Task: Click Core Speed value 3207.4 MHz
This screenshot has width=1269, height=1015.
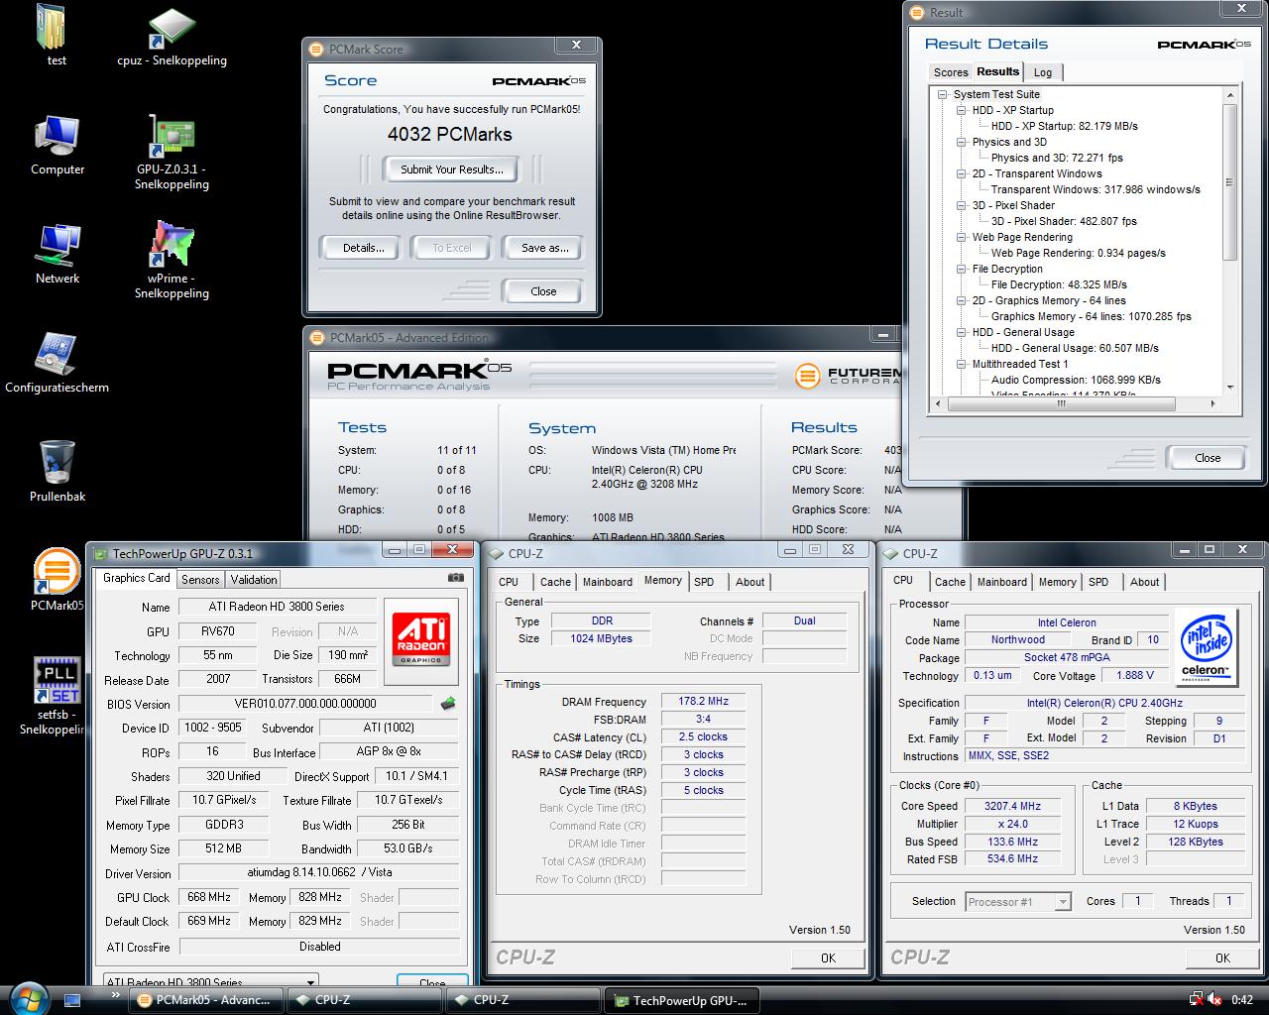Action: click(x=1012, y=807)
